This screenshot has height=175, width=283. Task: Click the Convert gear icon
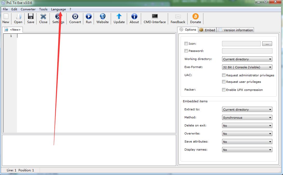click(x=75, y=17)
